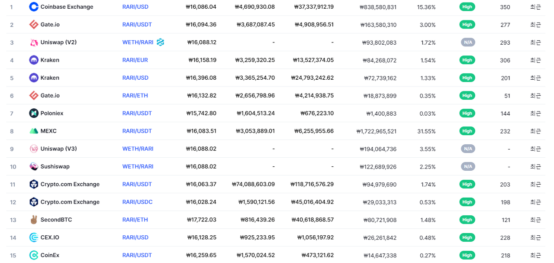The image size is (554, 263).
Task: Open the CEX.IO exchange name link
Action: tap(50, 238)
